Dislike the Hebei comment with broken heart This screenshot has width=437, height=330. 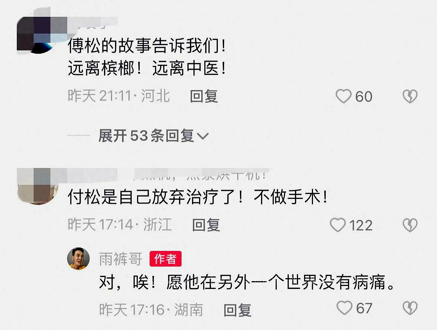(x=410, y=96)
